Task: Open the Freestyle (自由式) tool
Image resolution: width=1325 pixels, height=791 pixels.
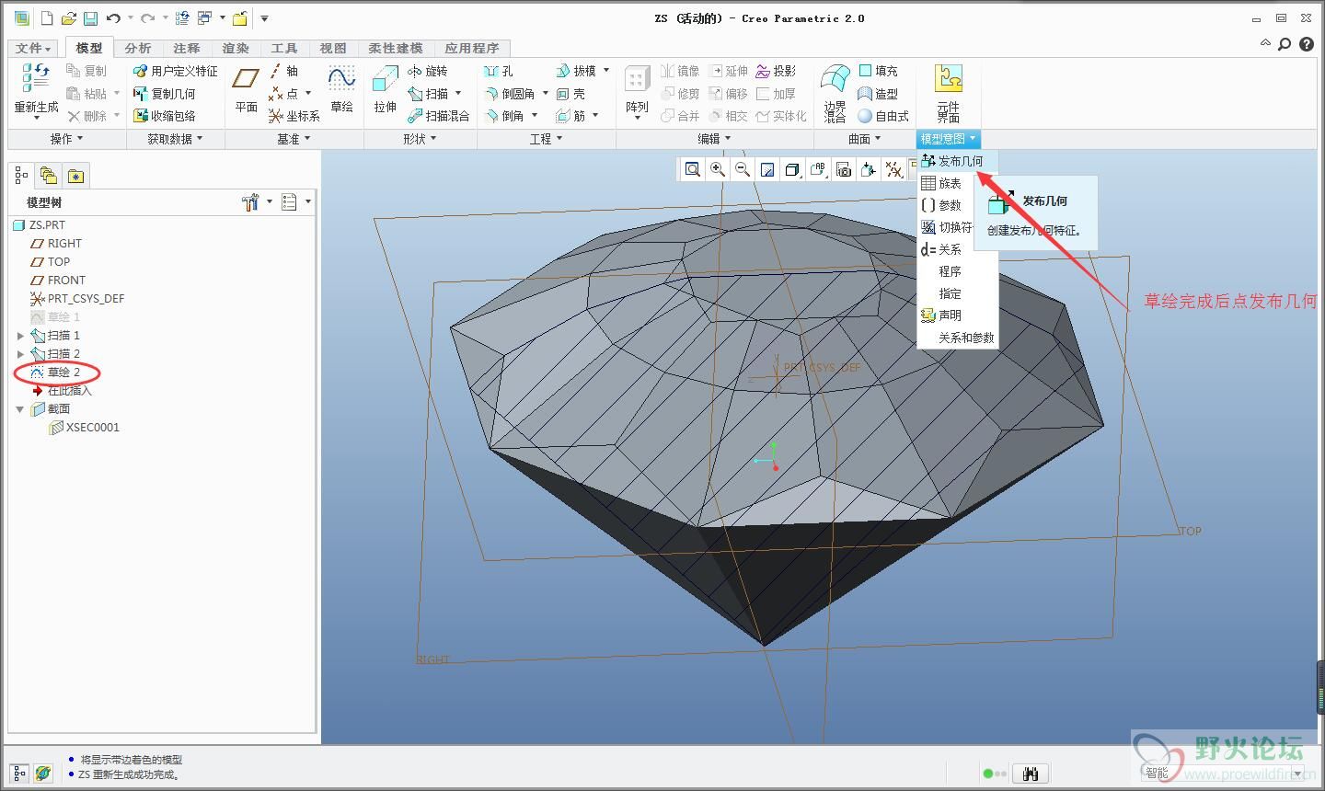Action: click(x=883, y=116)
